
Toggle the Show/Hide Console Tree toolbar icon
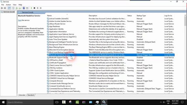point(9,8)
